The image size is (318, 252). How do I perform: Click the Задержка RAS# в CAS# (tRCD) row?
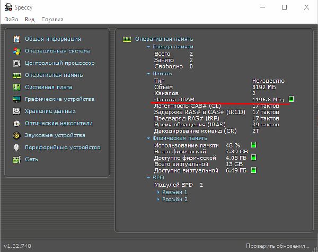(217, 112)
